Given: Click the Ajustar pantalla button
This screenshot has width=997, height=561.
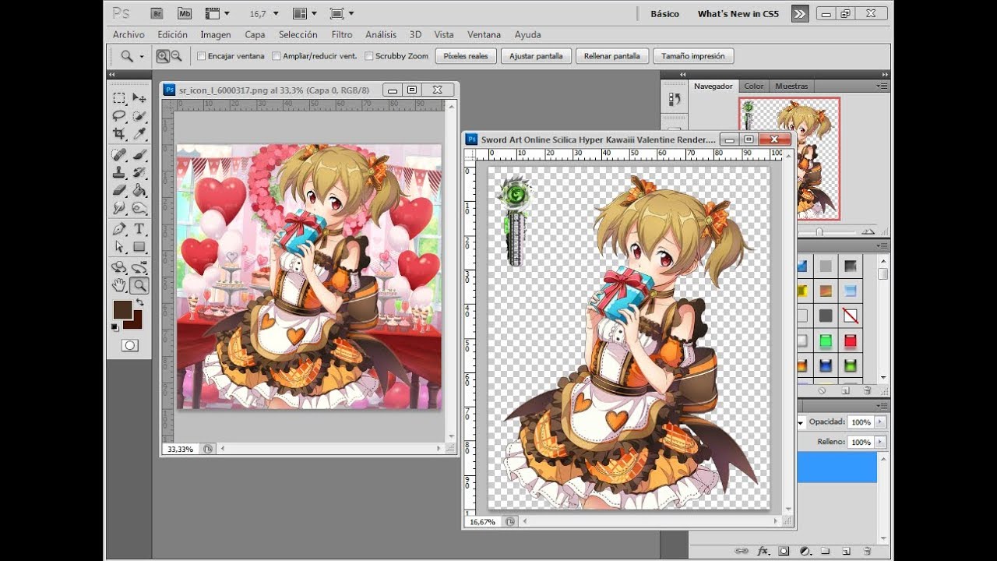Looking at the screenshot, I should pyautogui.click(x=536, y=56).
